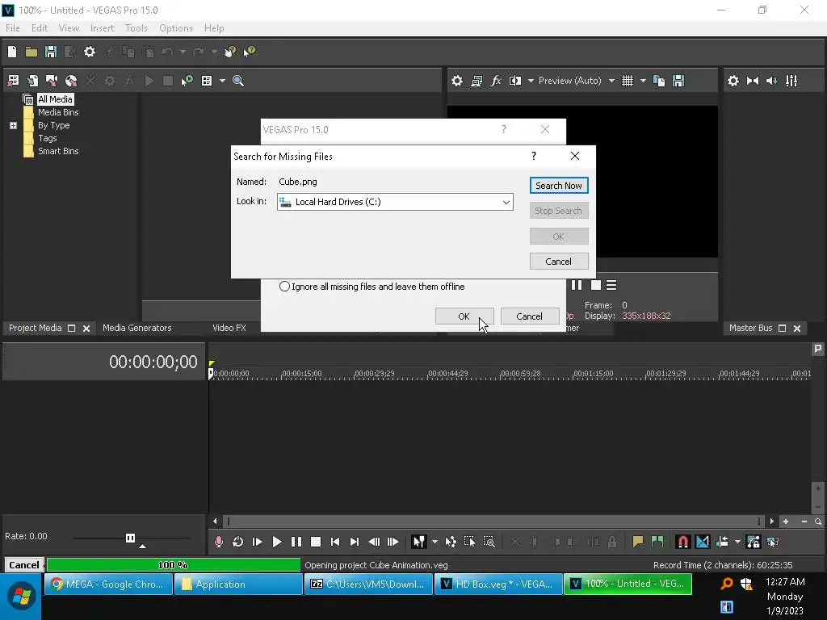
Task: Toggle Dim Output speaker icon
Action: [x=771, y=81]
